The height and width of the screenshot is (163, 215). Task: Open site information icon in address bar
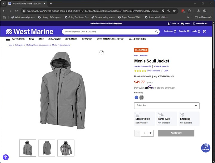pyautogui.click(x=24, y=11)
